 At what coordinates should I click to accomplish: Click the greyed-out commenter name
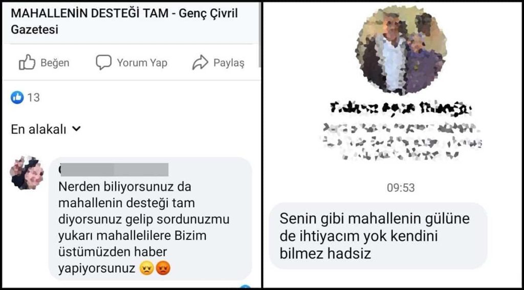pos(114,169)
